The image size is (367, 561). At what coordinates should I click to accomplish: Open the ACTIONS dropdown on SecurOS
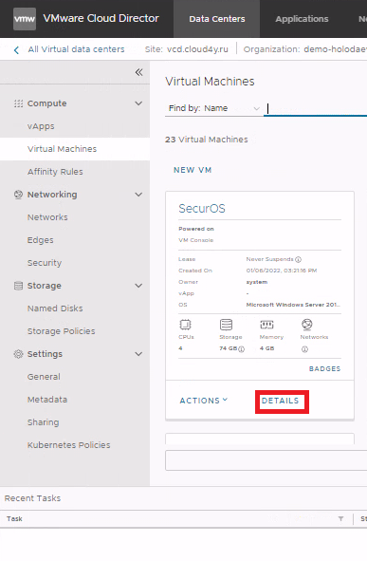(203, 401)
